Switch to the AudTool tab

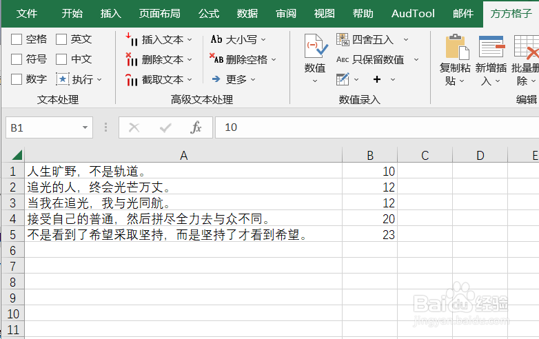(413, 13)
